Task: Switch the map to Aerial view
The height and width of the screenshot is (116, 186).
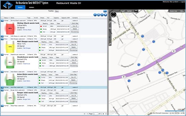Action: [x=129, y=11]
